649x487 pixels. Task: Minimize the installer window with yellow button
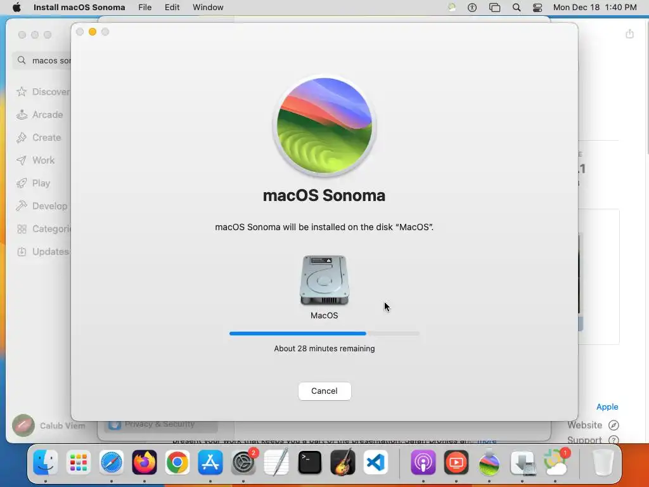pos(93,32)
